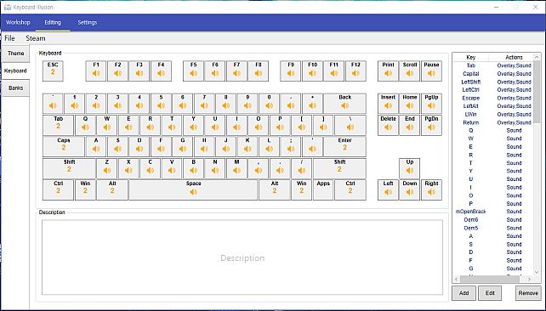The height and width of the screenshot is (311, 546).
Task: Click the Enter key on layout
Action: pos(344,147)
